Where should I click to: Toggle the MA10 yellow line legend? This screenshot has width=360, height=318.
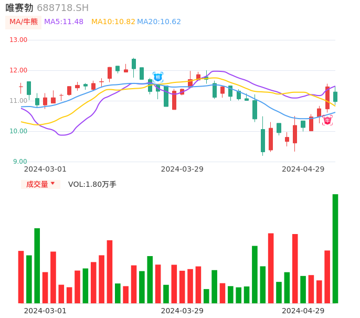coord(113,22)
